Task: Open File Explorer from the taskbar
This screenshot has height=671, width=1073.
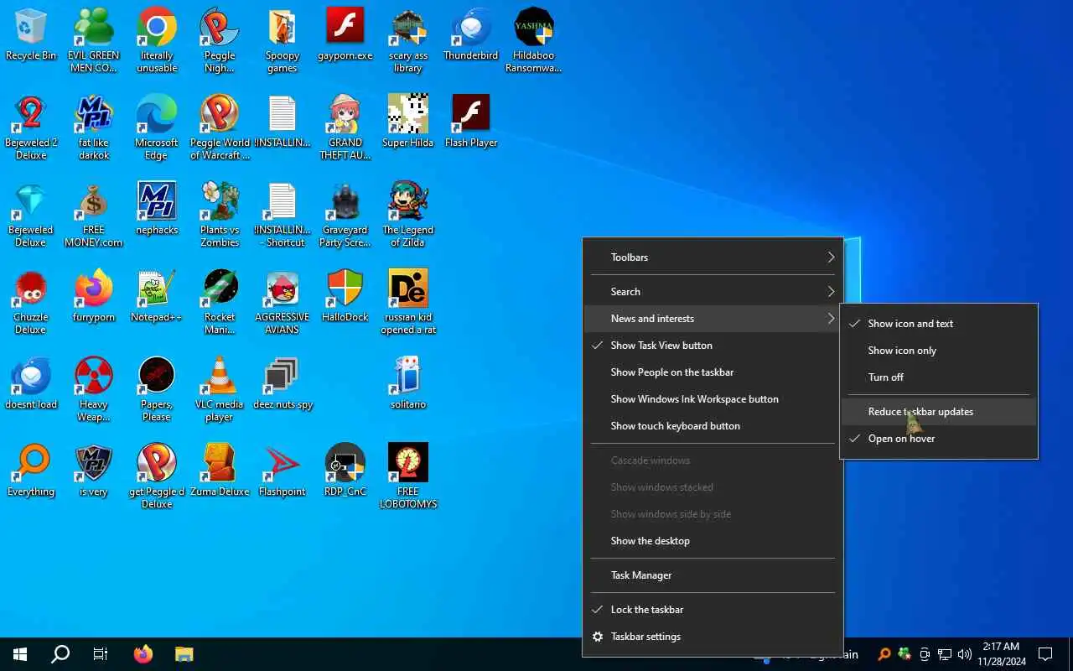Action: point(184,654)
